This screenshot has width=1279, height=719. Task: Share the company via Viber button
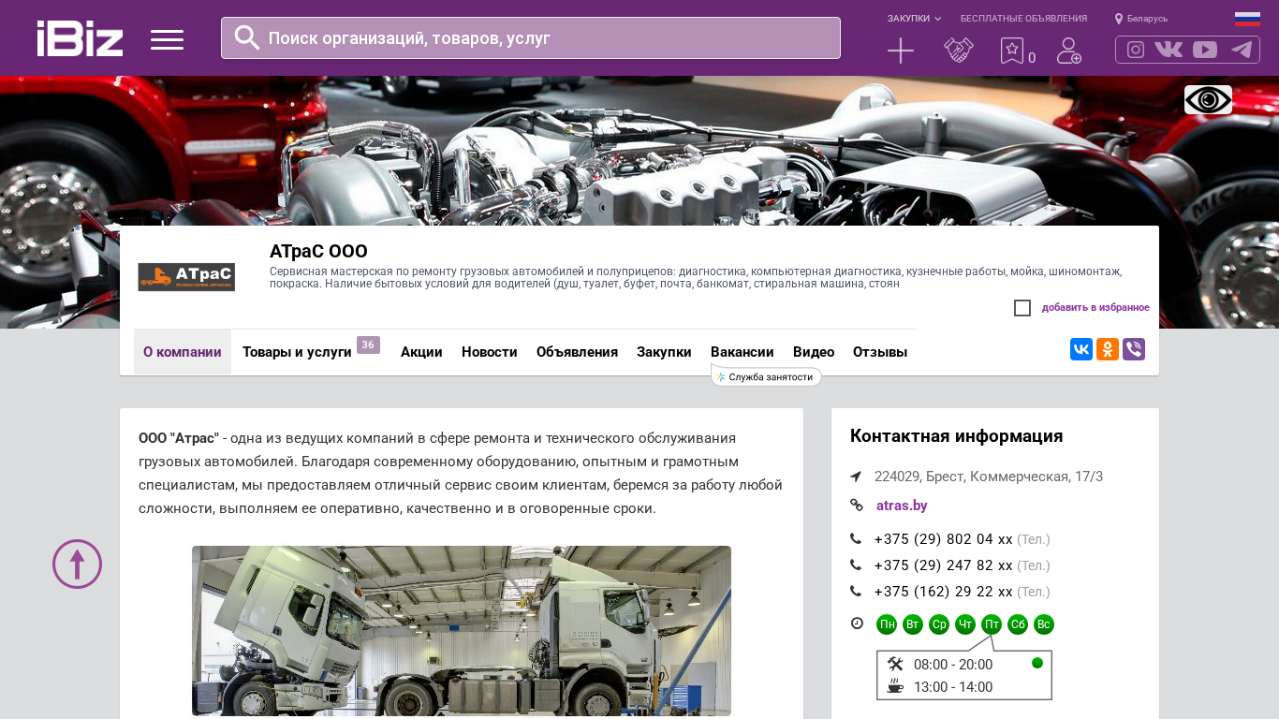coord(1134,349)
